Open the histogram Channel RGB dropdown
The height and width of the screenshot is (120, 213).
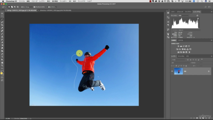click(x=184, y=16)
